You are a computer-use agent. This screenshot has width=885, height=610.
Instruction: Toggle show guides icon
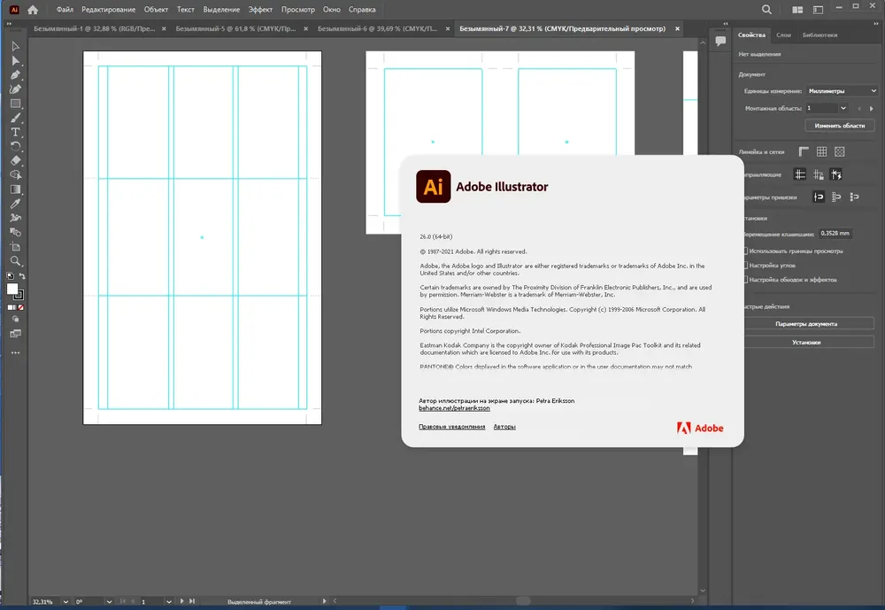pos(800,174)
